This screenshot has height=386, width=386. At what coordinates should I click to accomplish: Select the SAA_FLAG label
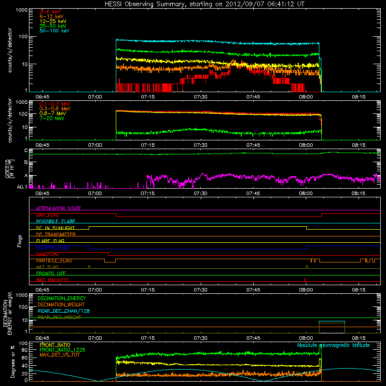[x=47, y=254]
